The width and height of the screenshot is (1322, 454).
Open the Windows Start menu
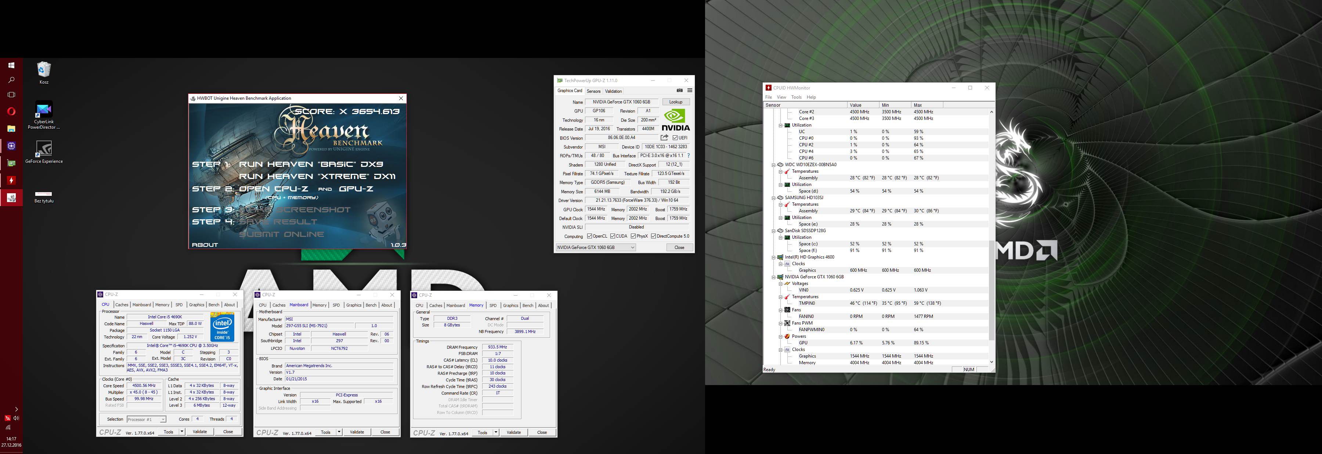(11, 66)
